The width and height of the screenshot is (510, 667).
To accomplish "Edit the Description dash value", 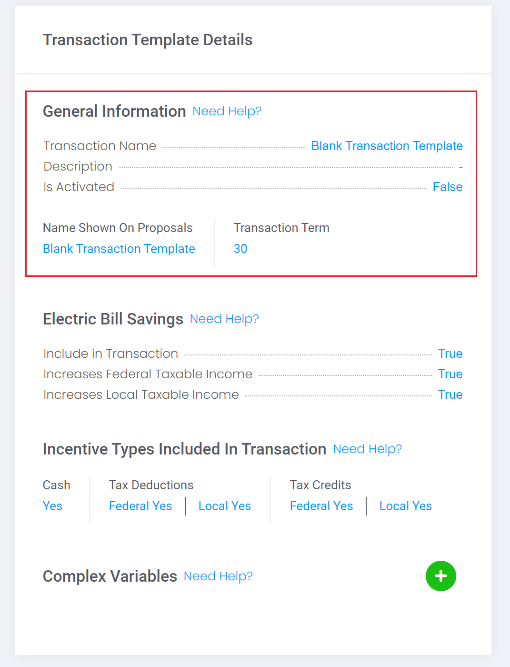I will pyautogui.click(x=460, y=167).
